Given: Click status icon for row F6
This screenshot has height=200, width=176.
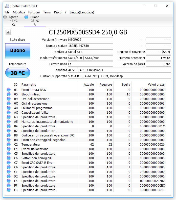Looking at the screenshot, I should [9, 181].
